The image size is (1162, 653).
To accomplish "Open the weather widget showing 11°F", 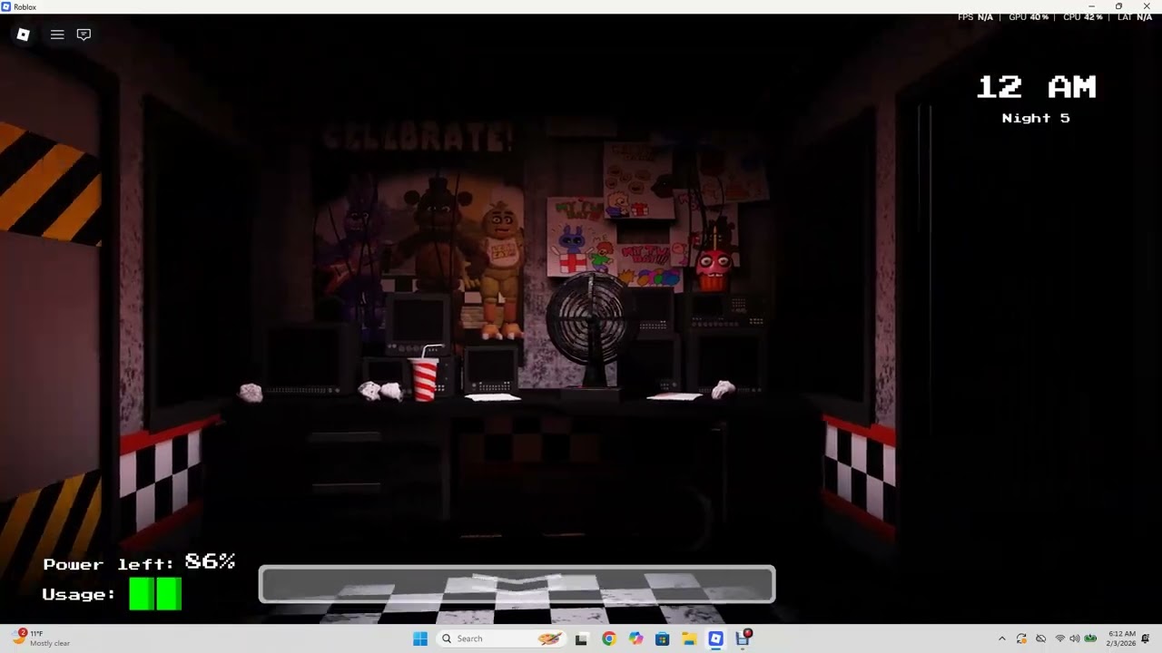I will (43, 638).
